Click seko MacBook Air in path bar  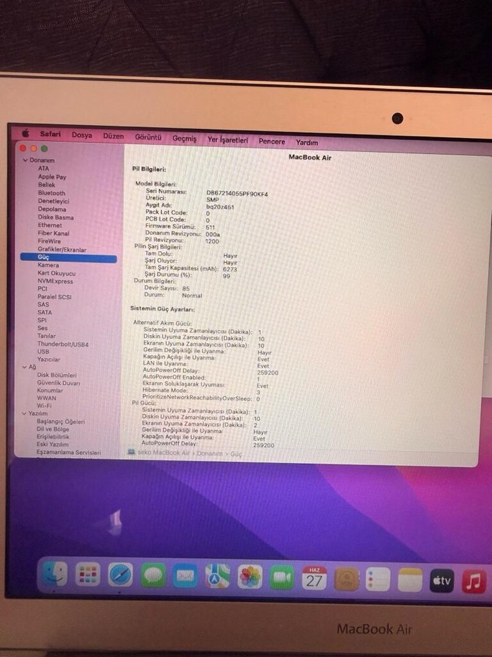163,452
